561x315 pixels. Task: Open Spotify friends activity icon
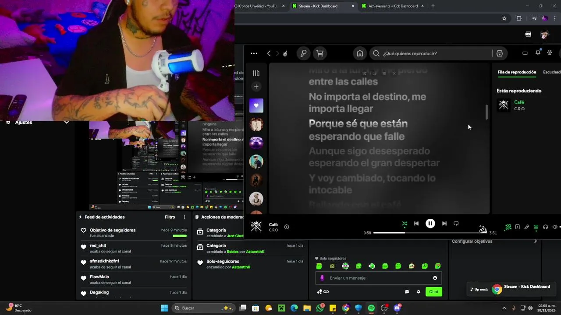[550, 53]
